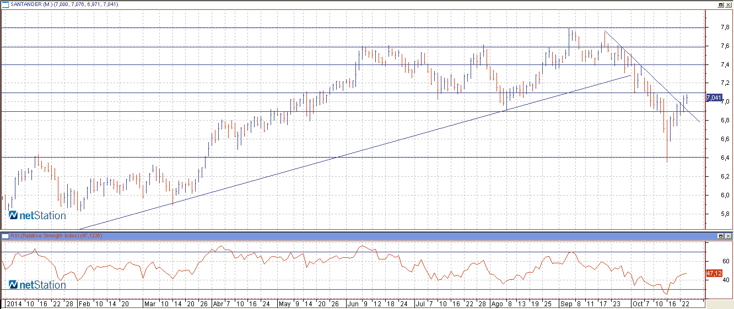
Task: Click the 5,8 price axis label
Action: click(725, 214)
